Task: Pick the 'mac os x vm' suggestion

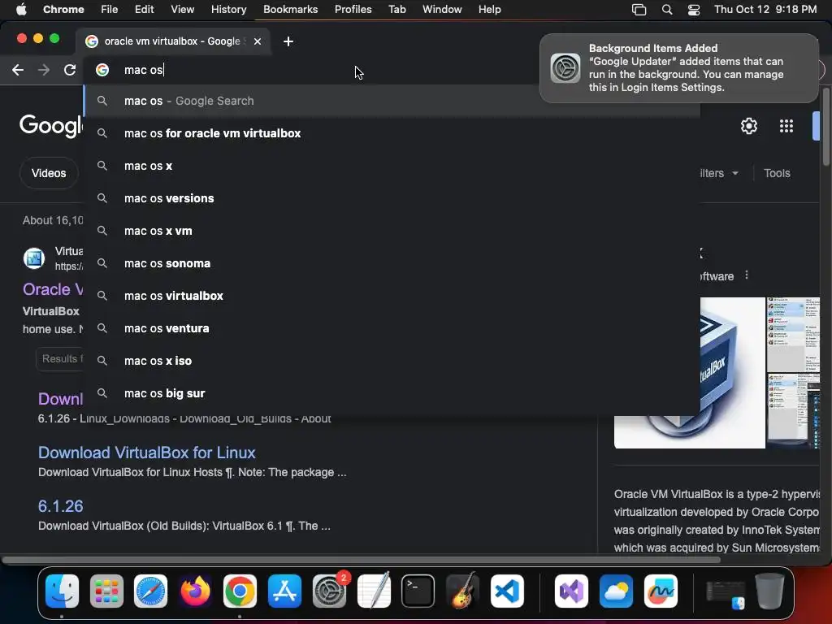Action: pos(392,231)
